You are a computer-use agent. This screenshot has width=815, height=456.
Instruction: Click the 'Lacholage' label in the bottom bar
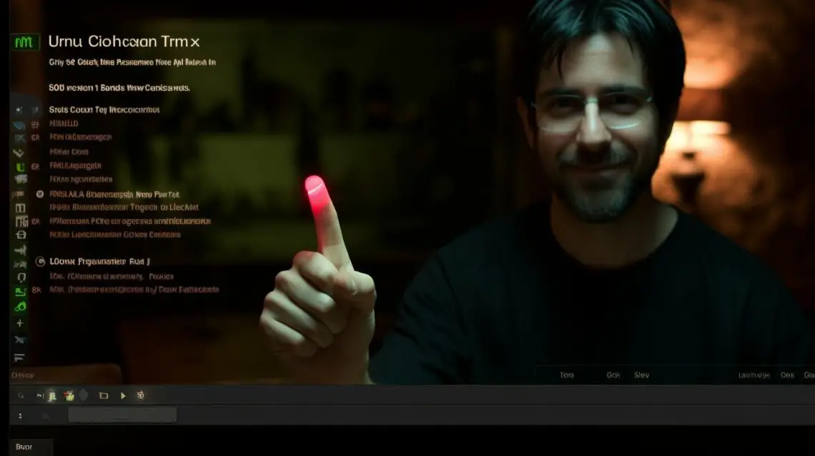[x=754, y=375]
